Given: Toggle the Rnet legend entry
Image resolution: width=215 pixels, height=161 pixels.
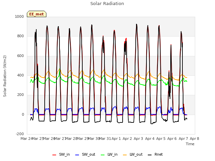Looking at the screenshot, I should (155, 155).
